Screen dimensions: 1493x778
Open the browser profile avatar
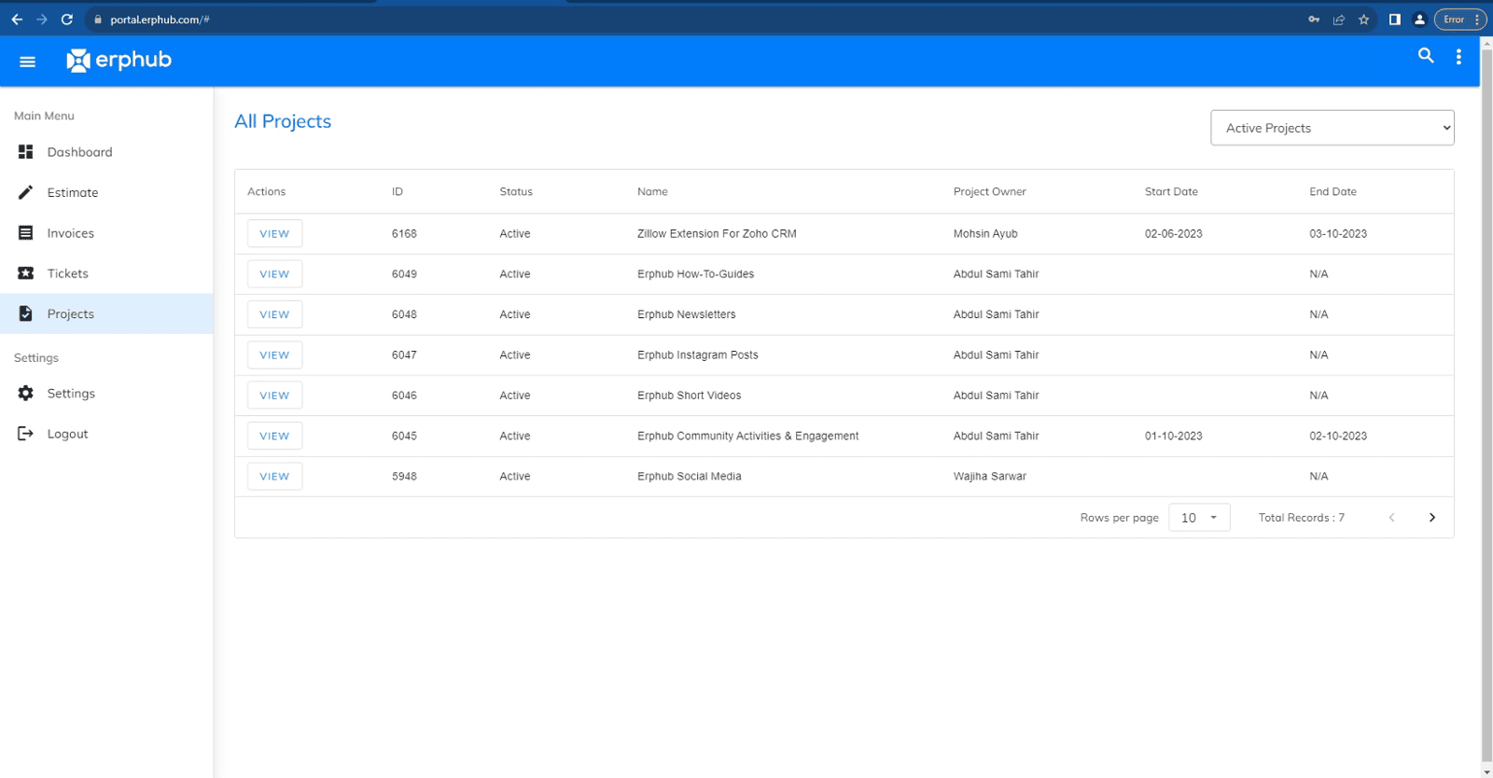coord(1419,20)
